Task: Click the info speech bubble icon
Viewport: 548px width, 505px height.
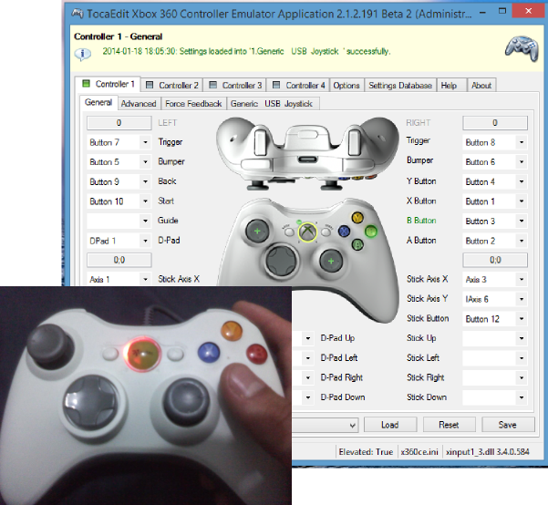Action: (x=82, y=54)
